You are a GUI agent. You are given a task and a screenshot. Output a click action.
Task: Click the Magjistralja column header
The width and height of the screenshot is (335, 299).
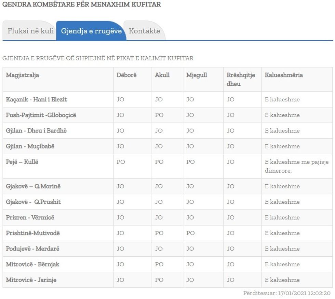(x=23, y=75)
